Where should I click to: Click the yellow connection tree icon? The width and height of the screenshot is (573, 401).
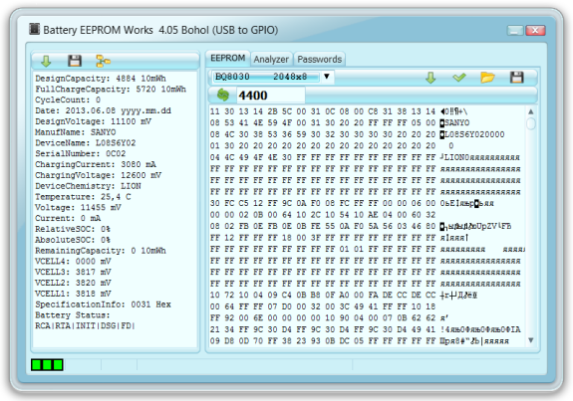(103, 61)
